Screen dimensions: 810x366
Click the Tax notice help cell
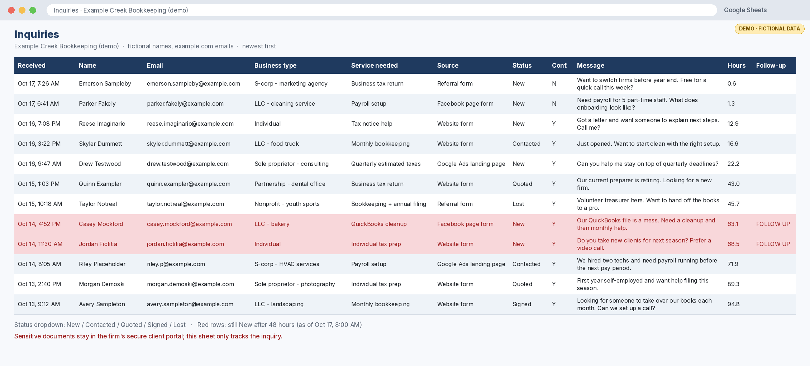[372, 124]
